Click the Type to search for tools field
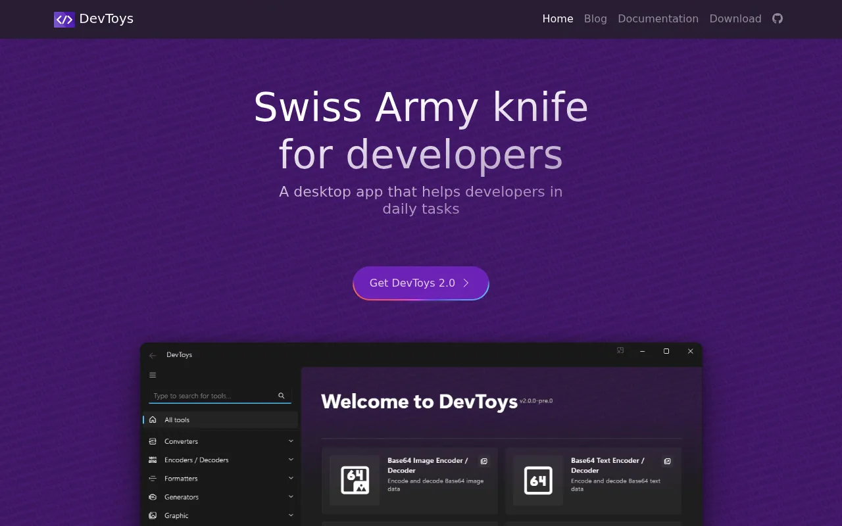842x526 pixels. (x=220, y=396)
